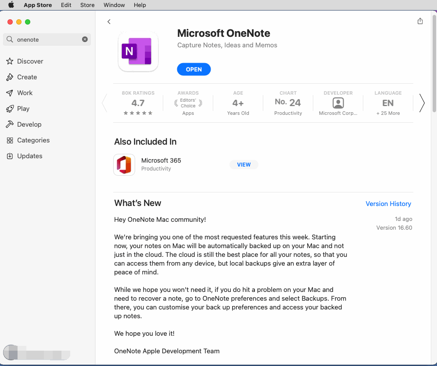Image resolution: width=437 pixels, height=366 pixels.
Task: Click the Microsoft 365 app icon
Action: point(124,165)
